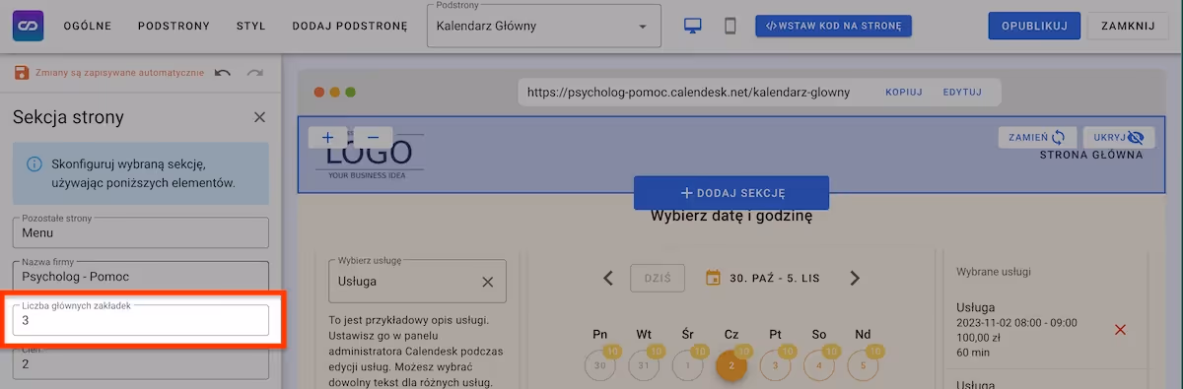The image size is (1183, 389).
Task: Click the Opublikuj button
Action: tap(1034, 27)
